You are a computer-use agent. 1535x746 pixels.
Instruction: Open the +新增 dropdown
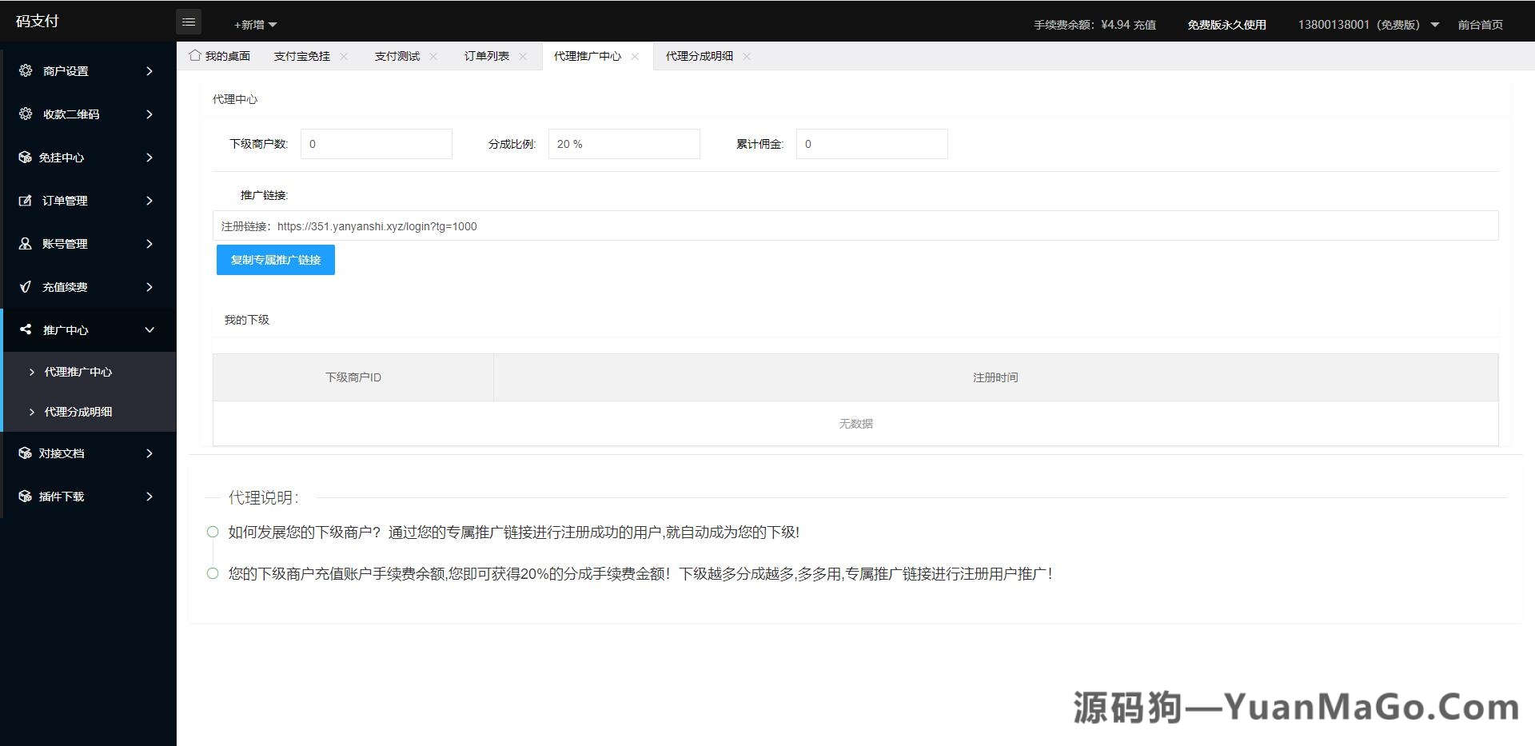tap(252, 25)
